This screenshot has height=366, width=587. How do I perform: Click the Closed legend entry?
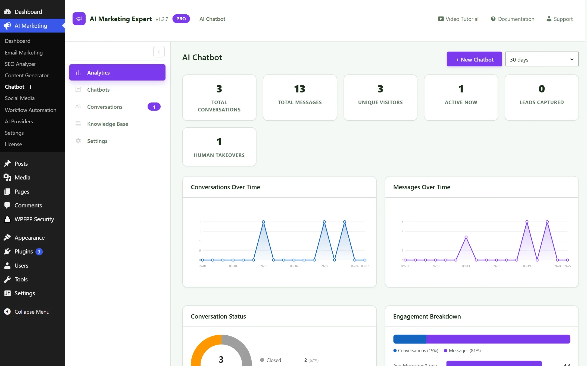tap(270, 360)
